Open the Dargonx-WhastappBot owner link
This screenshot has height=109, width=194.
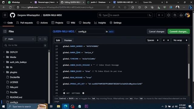(28, 15)
